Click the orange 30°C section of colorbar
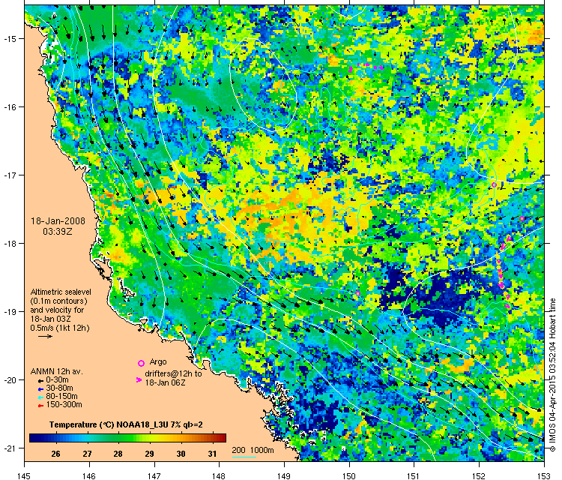The image size is (562, 480). click(181, 438)
